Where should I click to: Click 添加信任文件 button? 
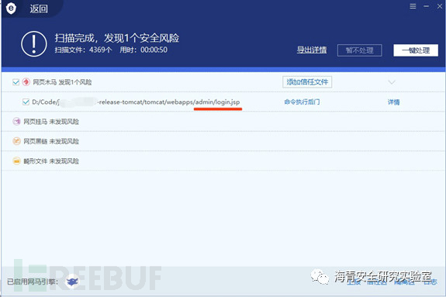coord(307,82)
